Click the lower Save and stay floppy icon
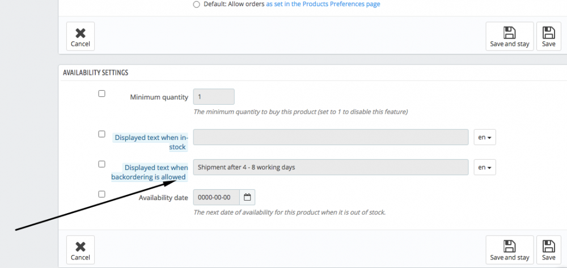 coord(510,246)
